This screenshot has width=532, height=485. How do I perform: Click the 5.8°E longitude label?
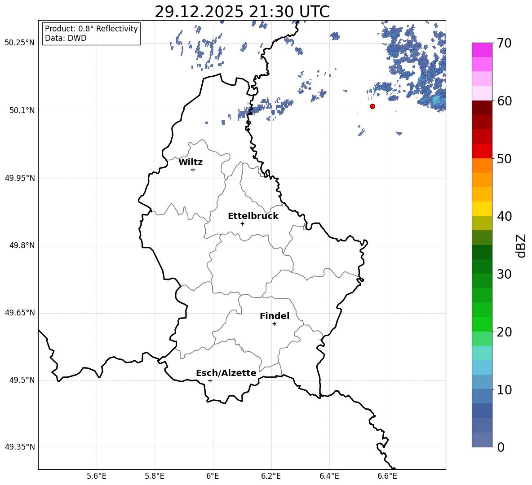click(155, 476)
